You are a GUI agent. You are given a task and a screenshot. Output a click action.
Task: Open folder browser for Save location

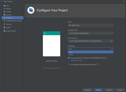[x=111, y=41]
